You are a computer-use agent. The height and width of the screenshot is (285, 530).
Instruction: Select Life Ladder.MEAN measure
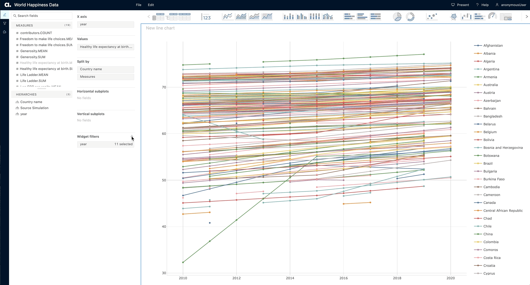pyautogui.click(x=34, y=75)
